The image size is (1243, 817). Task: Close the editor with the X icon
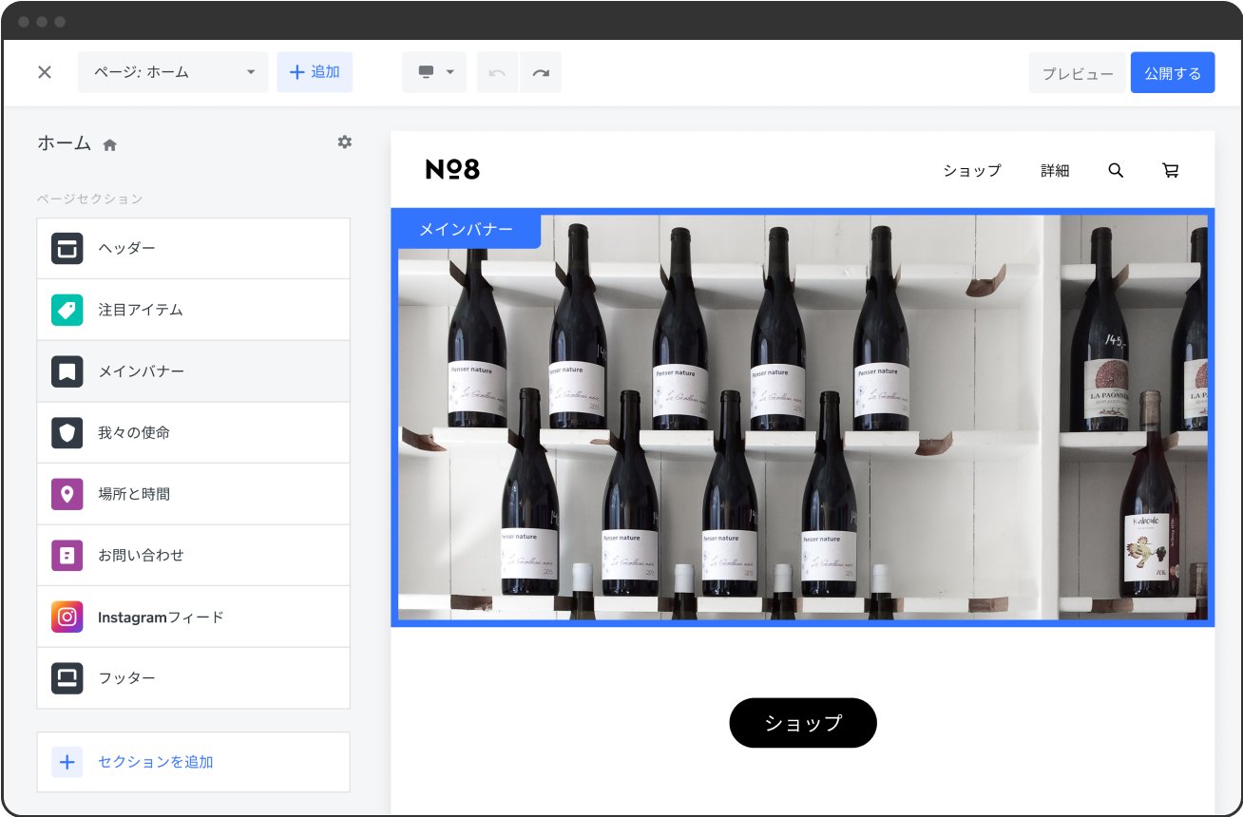pos(45,72)
